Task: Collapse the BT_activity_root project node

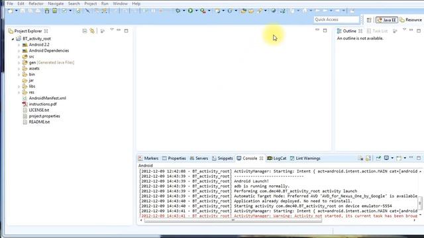Action: tap(13, 39)
